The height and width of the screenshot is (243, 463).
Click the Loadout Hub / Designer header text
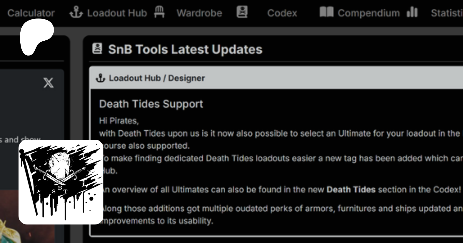(x=157, y=78)
